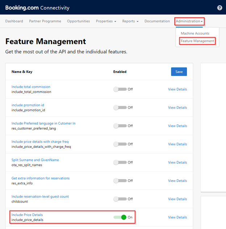Expand the Reports dropdown
226x229 pixels.
(x=130, y=21)
